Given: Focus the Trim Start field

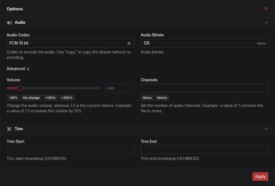Looking at the screenshot, I should [x=70, y=150].
